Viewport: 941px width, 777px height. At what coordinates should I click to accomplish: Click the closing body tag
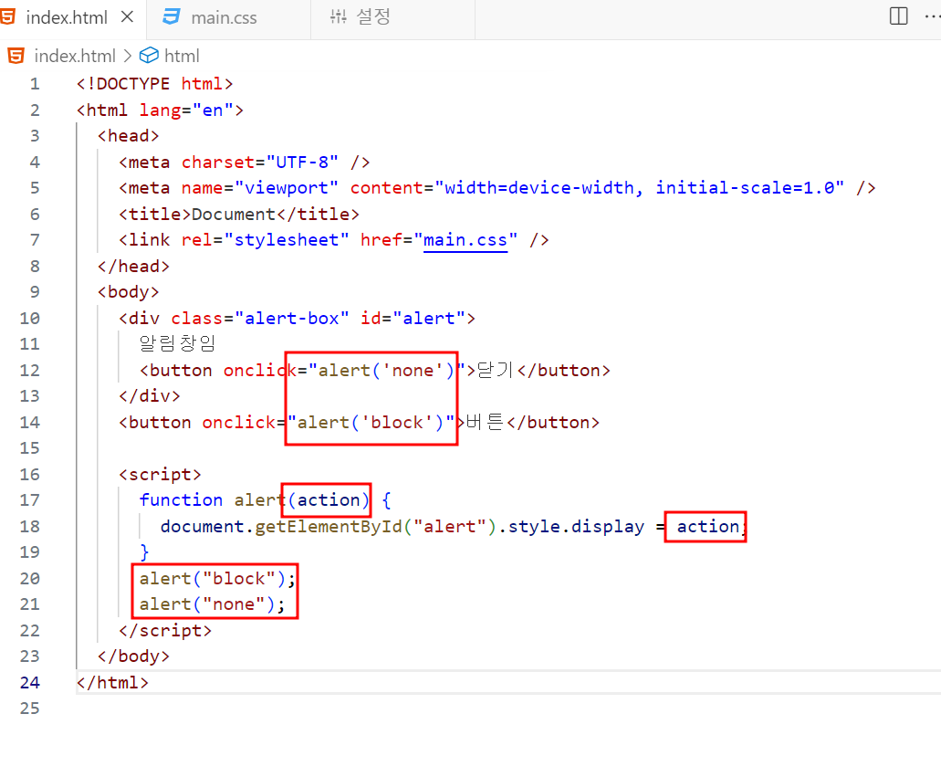[x=134, y=656]
